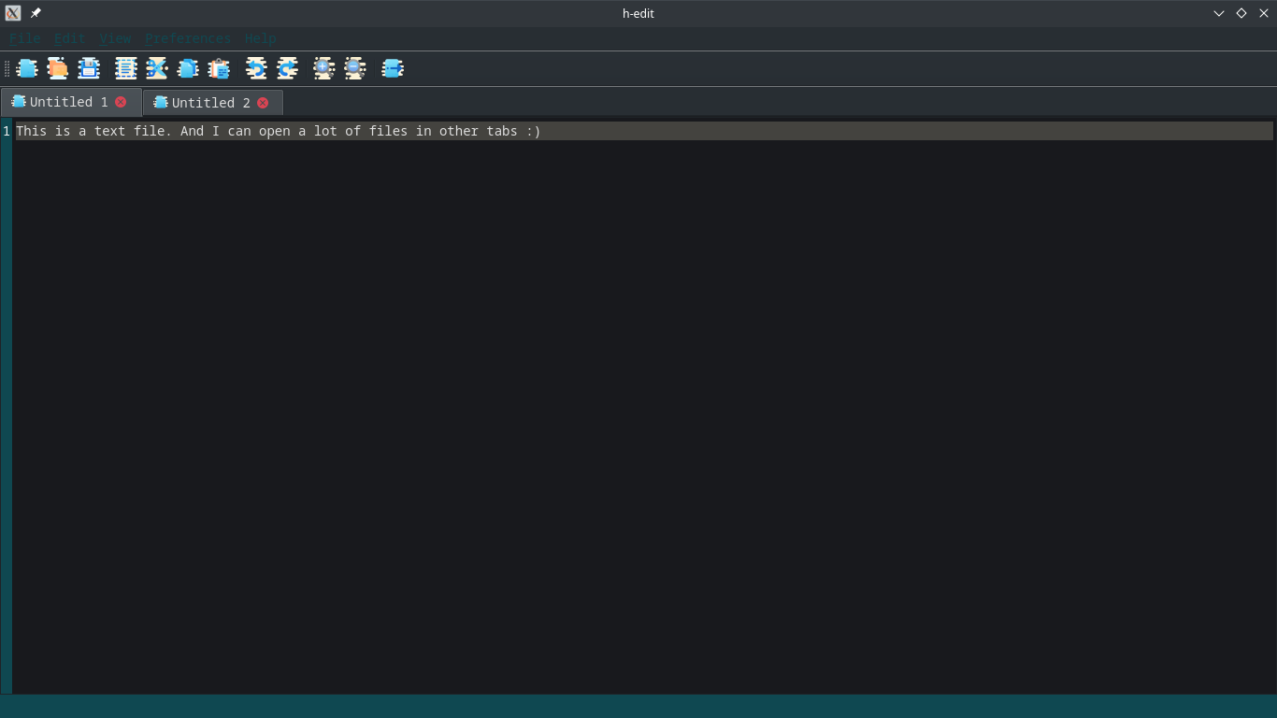1277x718 pixels.
Task: Open the View menu
Action: pos(115,38)
